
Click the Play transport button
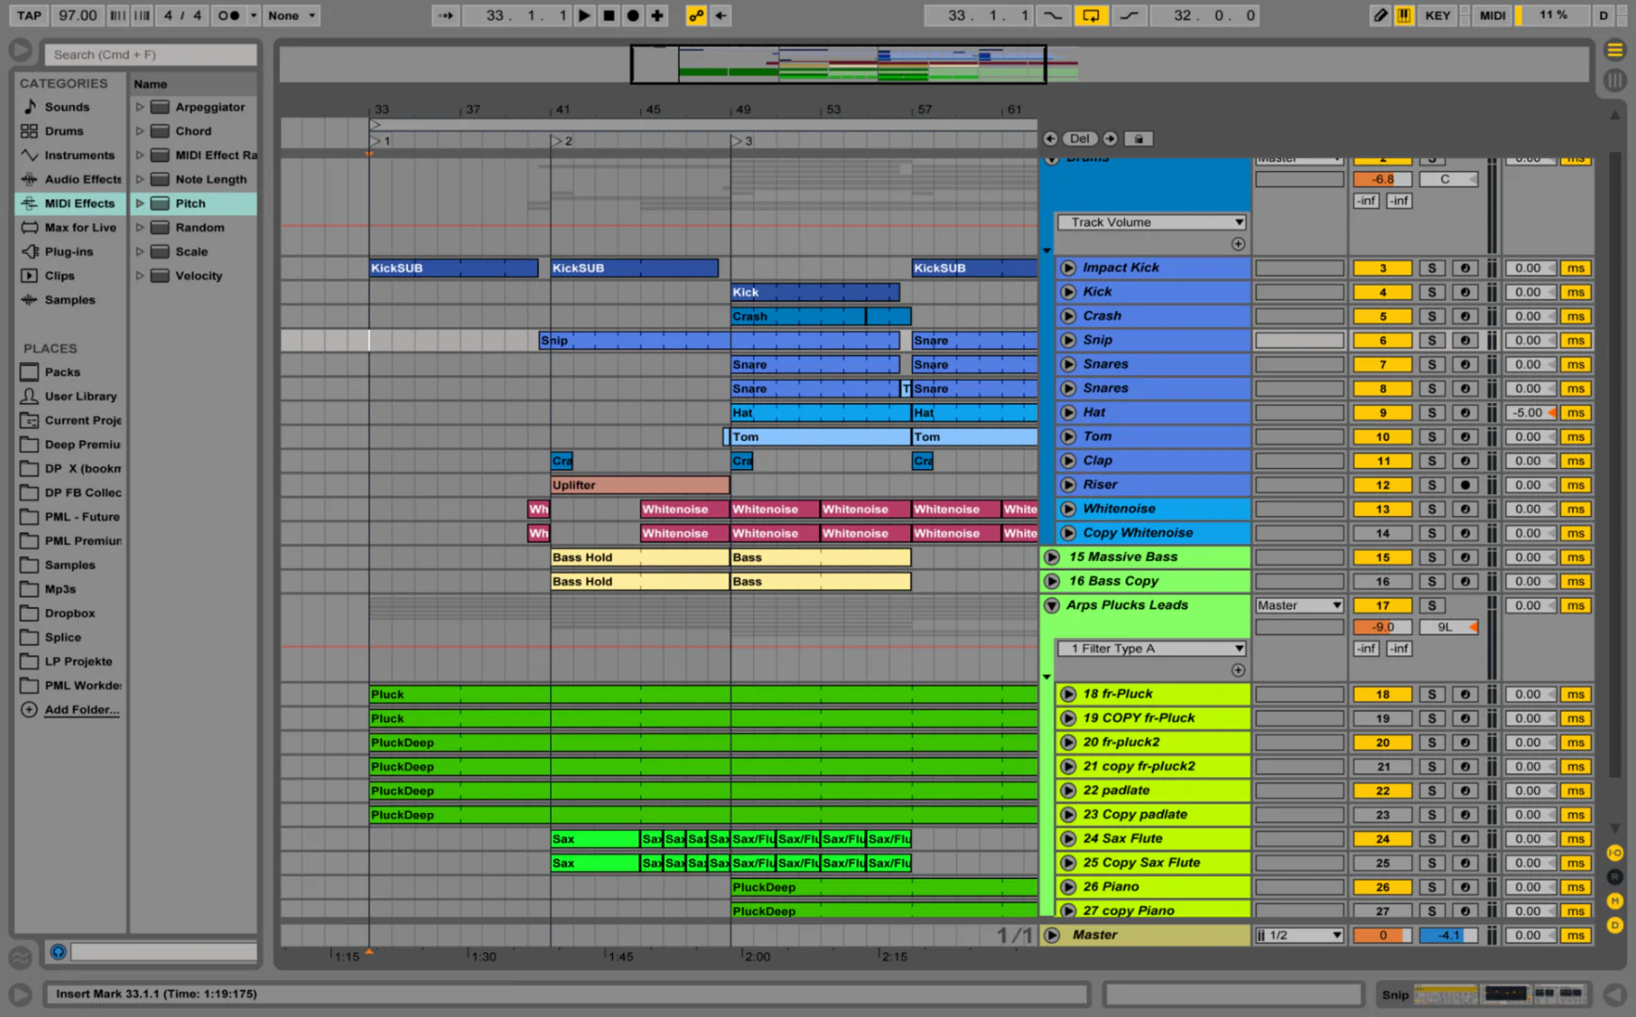coord(584,15)
